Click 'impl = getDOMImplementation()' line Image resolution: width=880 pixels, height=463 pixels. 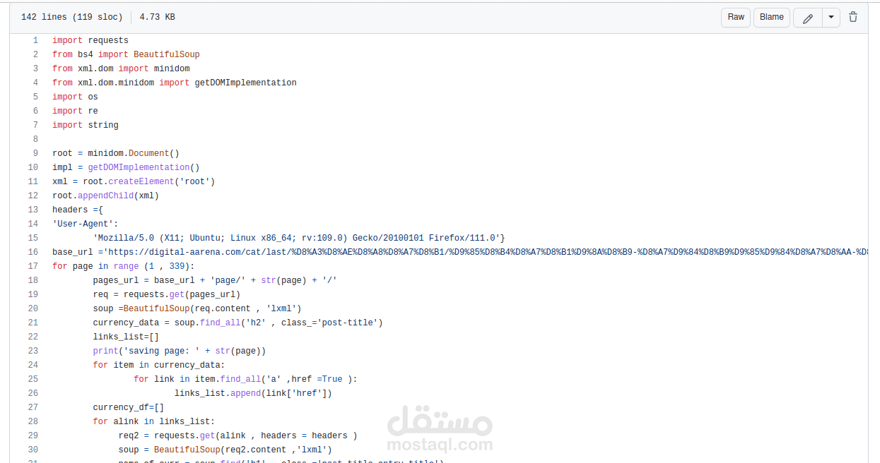tap(126, 167)
